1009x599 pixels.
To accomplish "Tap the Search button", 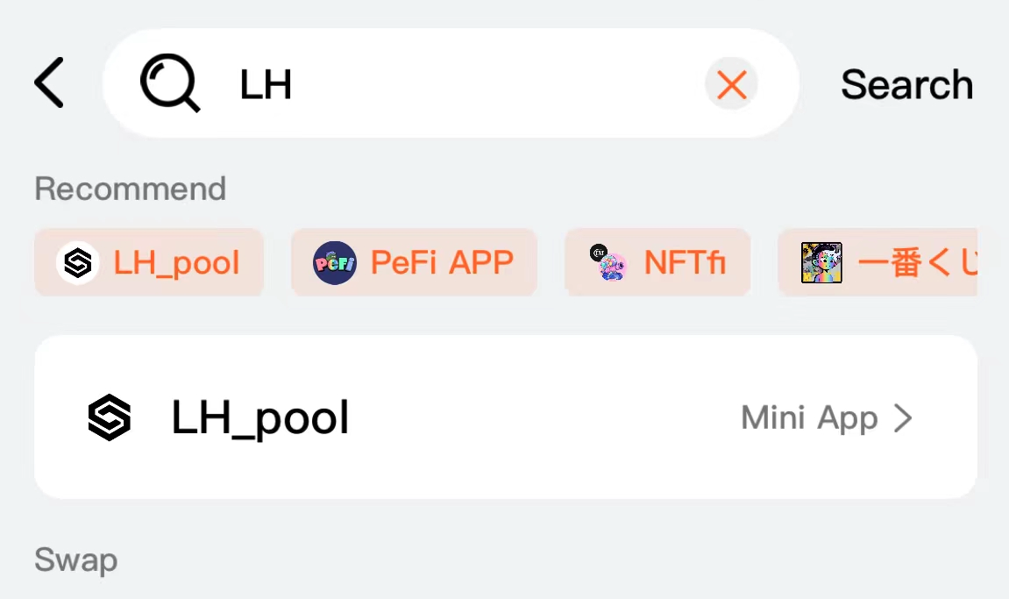I will [x=906, y=84].
